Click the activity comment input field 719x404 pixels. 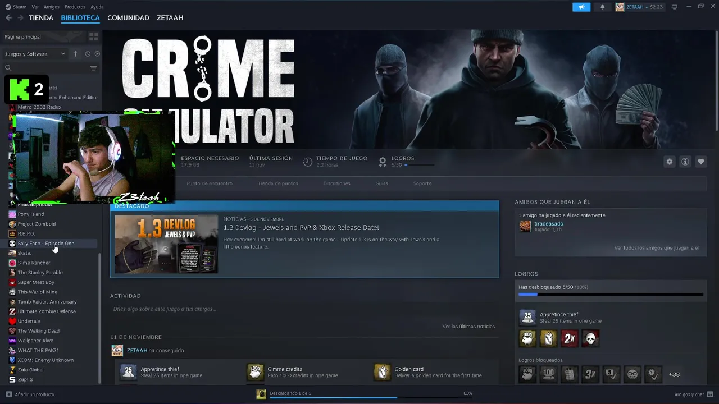304,309
